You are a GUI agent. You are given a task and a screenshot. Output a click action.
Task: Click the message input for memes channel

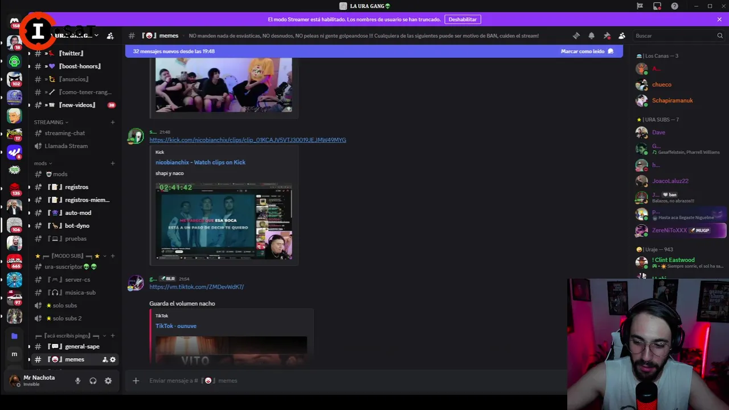coord(353,380)
